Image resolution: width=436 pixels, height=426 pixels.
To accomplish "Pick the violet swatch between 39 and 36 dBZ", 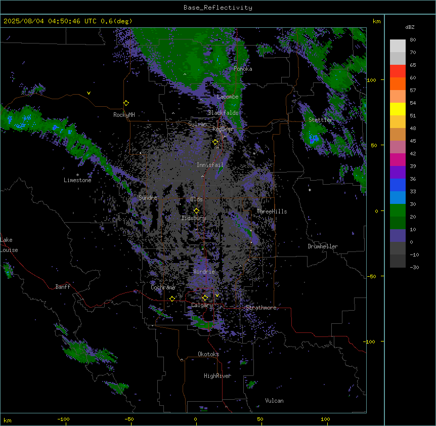I will [398, 173].
